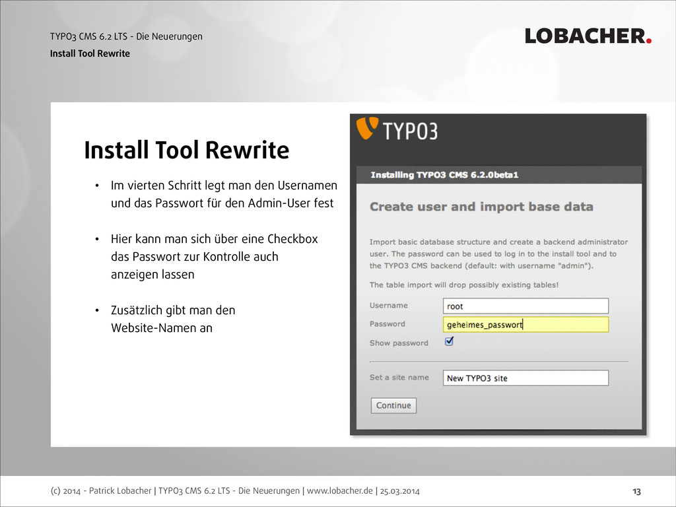The image size is (676, 507).
Task: Click the Continue button in the installer
Action: [393, 405]
